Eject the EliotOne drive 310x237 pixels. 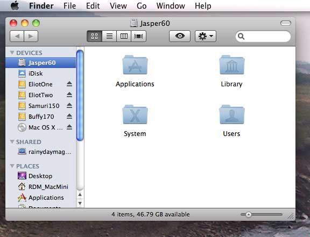(x=69, y=84)
